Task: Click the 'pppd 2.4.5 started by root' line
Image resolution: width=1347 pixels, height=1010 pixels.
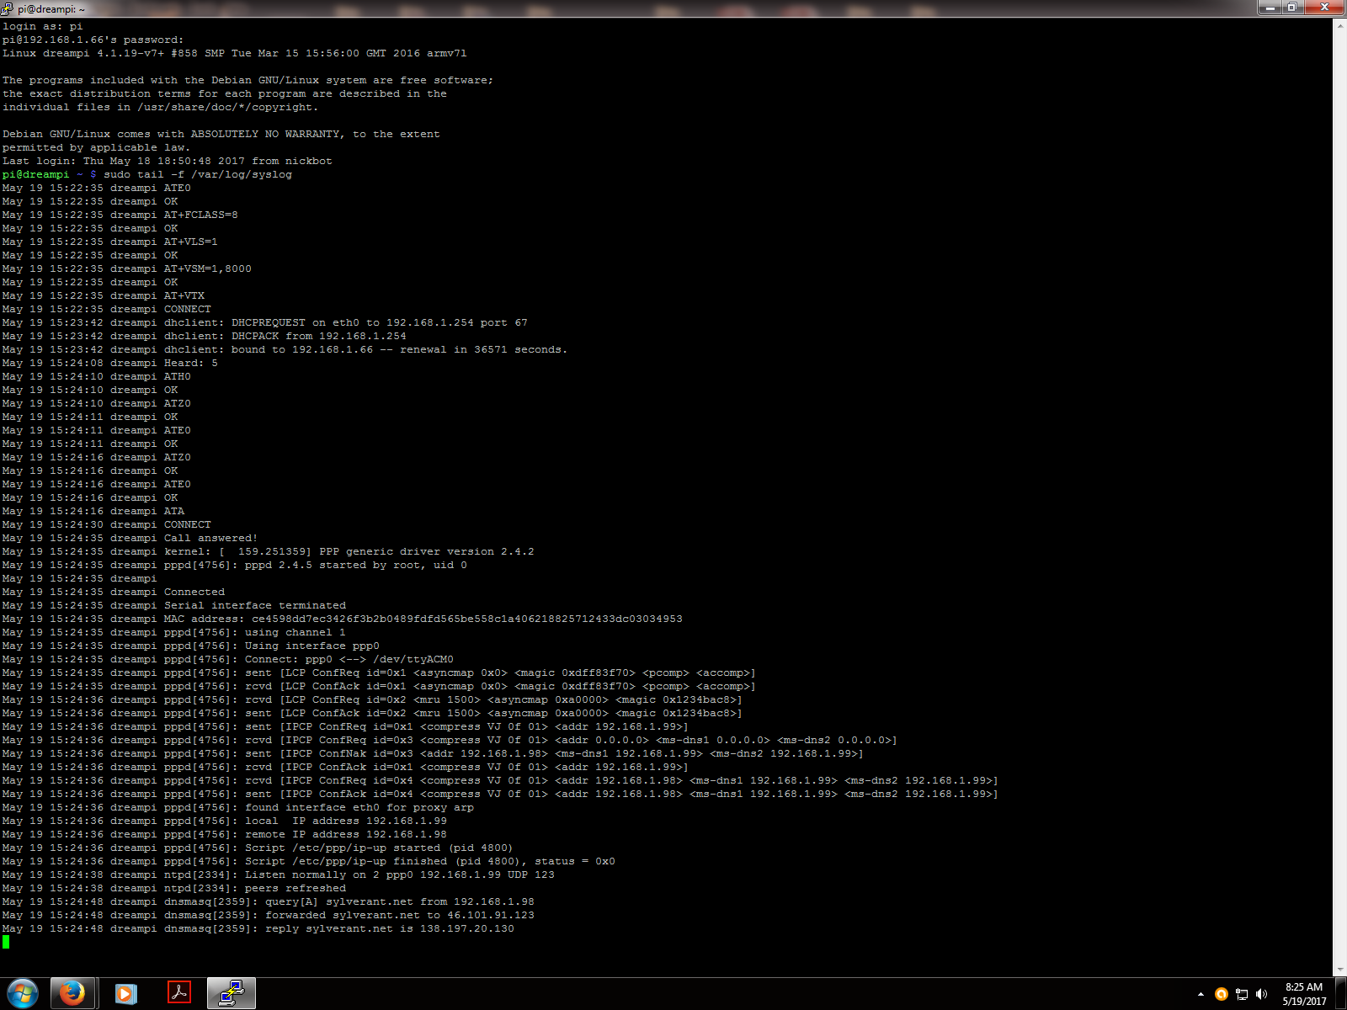Action: click(235, 565)
